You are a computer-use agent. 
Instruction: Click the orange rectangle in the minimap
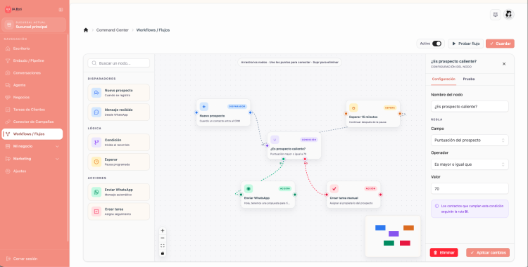coord(408,228)
